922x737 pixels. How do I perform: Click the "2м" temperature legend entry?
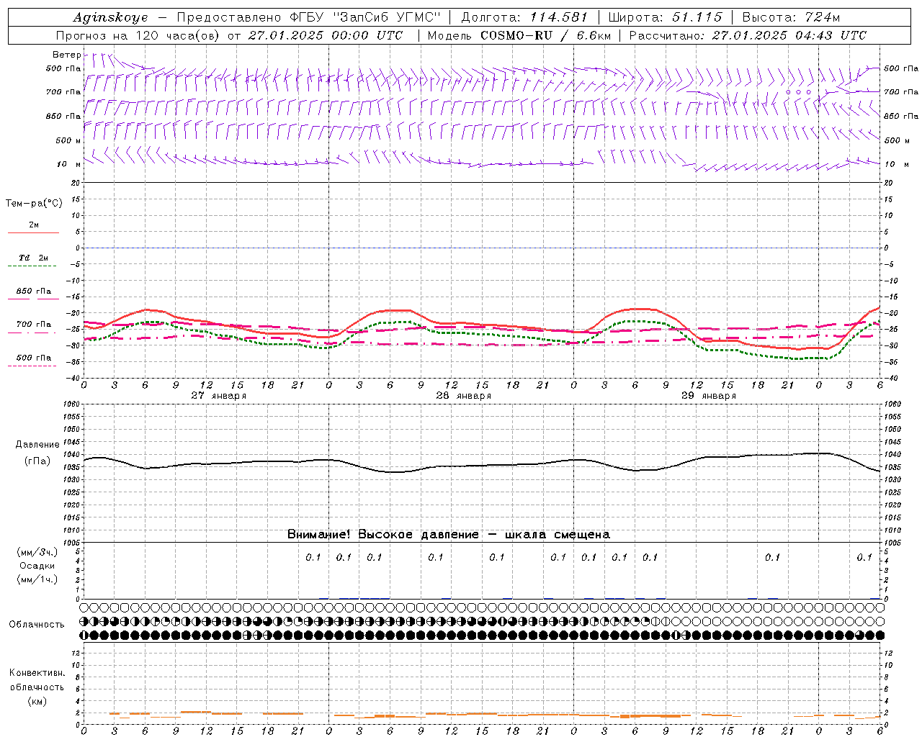pos(34,225)
